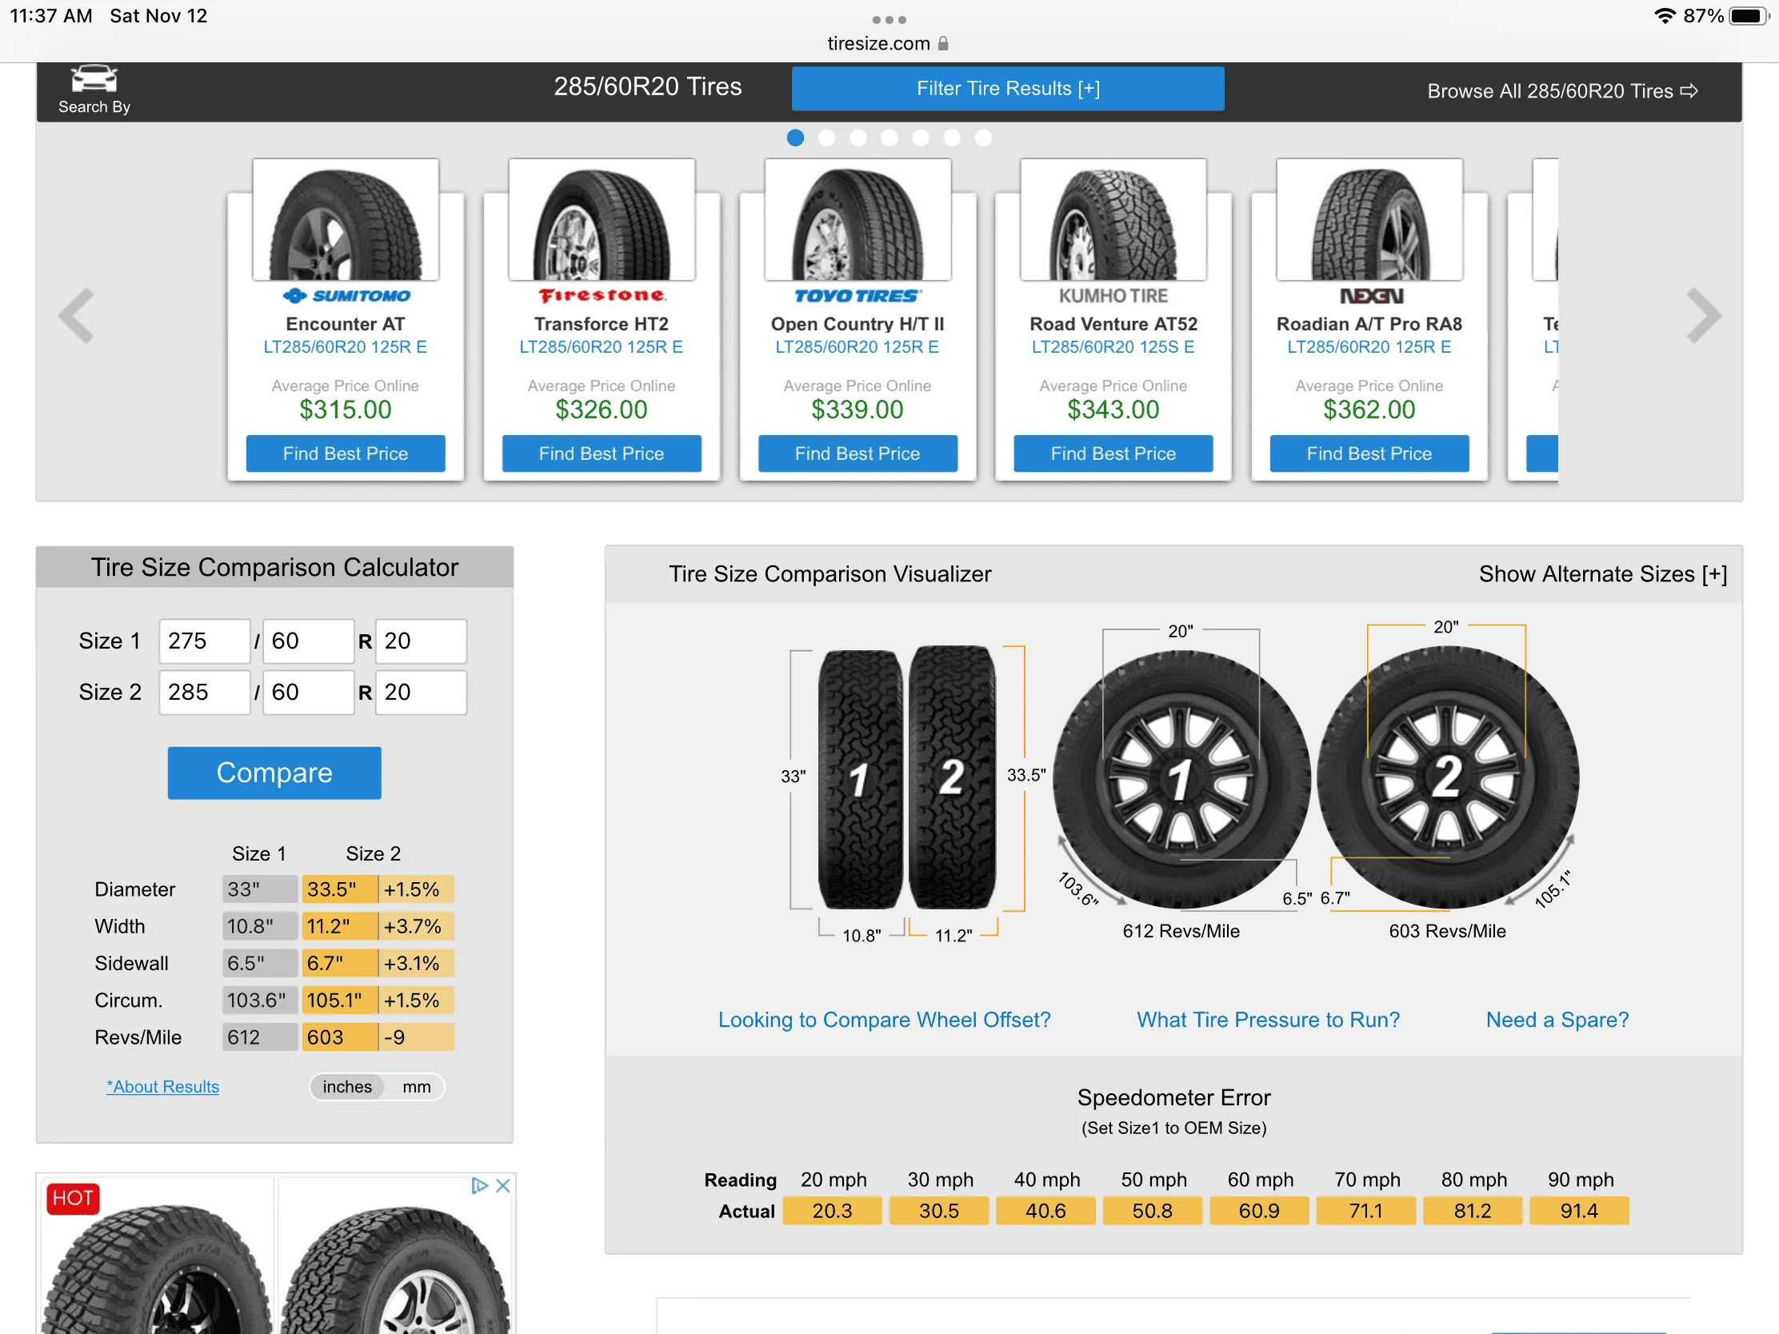Expand Filter Tire Results [+]
1779x1334 pixels.
[x=1008, y=89]
